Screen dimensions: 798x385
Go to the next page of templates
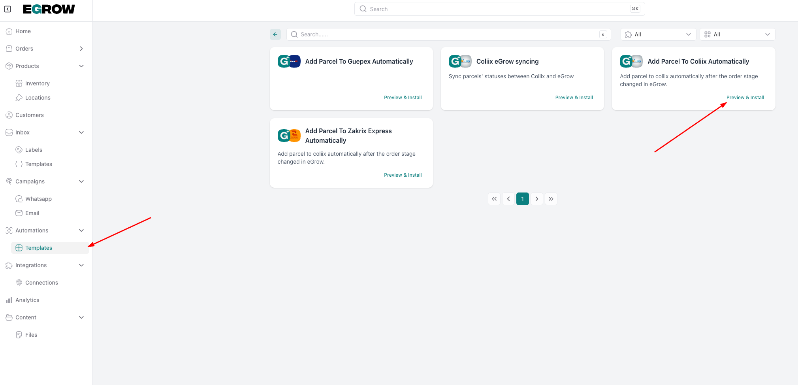(x=536, y=199)
